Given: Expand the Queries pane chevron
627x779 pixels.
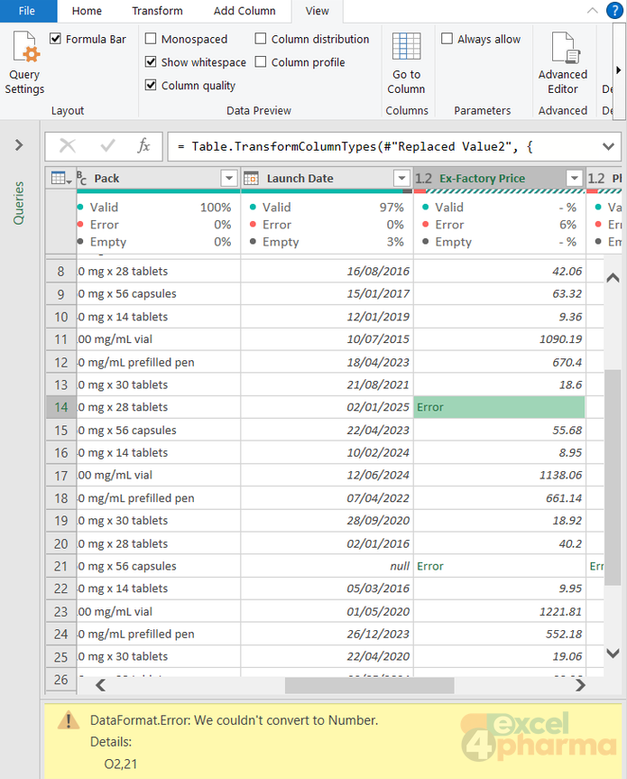Looking at the screenshot, I should (x=19, y=145).
